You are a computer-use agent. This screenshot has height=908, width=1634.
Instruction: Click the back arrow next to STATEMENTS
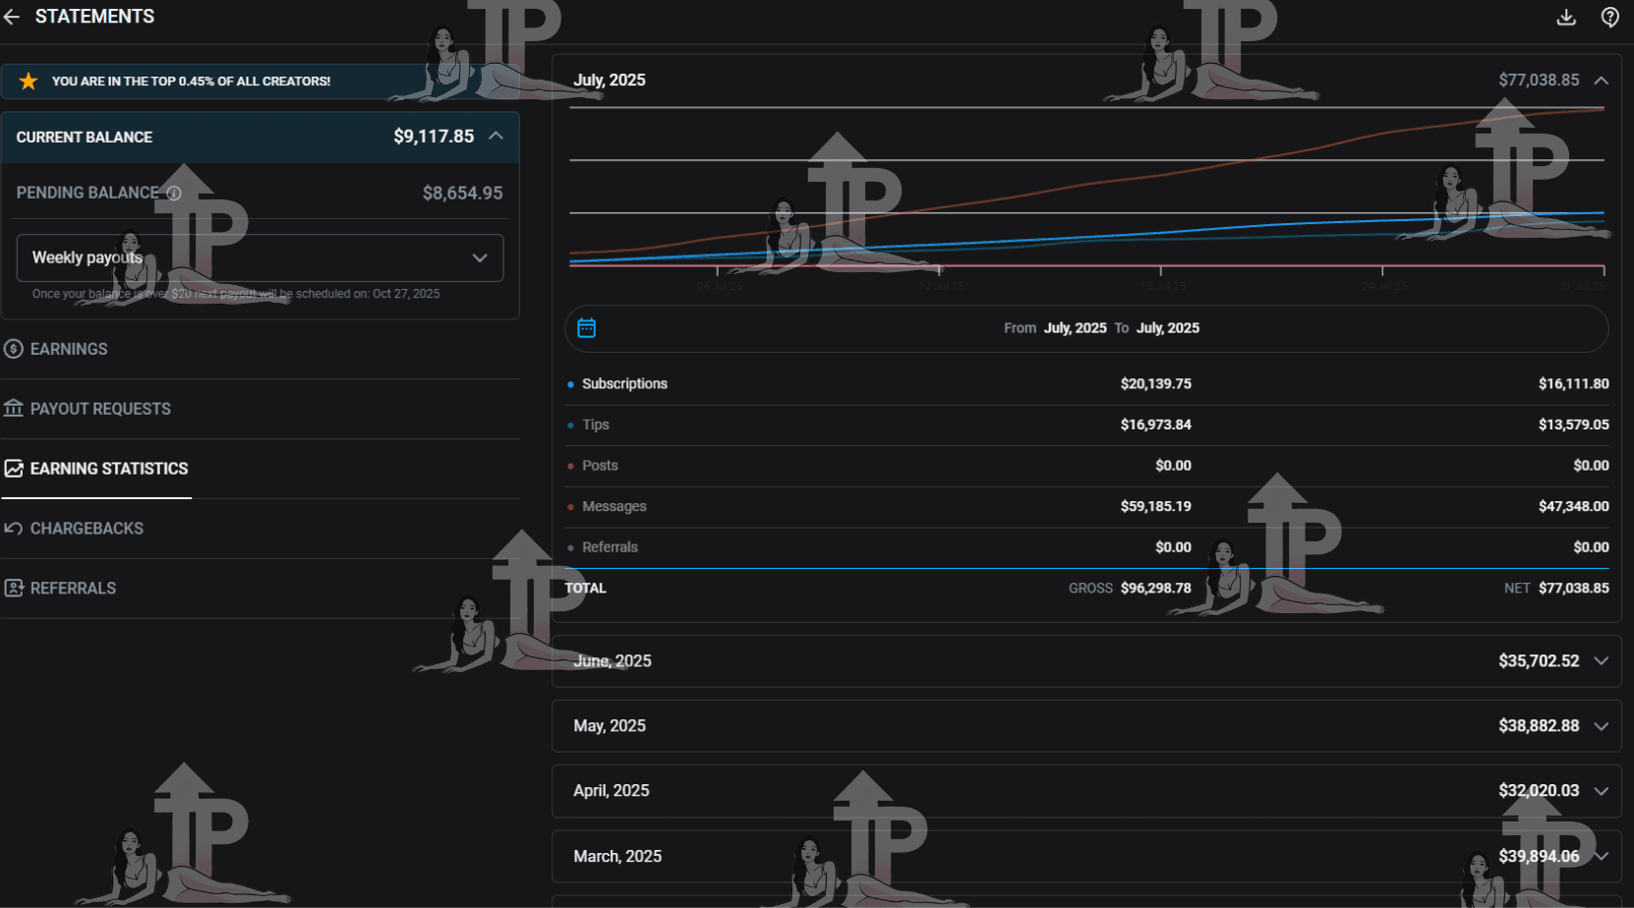[x=12, y=16]
